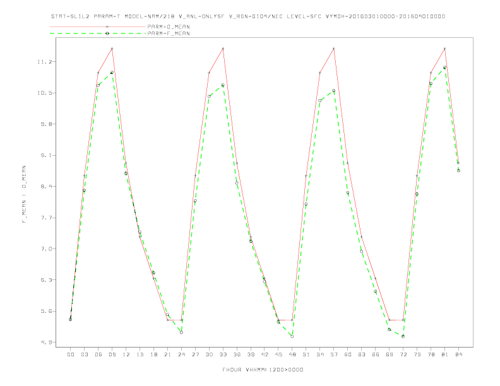Image resolution: width=500 pixels, height=386 pixels.
Task: Click the 57 forecast hour tick label
Action: [x=334, y=354]
